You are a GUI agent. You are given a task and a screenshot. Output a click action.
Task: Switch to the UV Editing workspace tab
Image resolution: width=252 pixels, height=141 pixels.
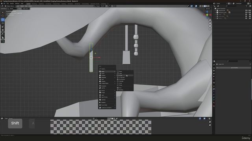click(x=48, y=4)
